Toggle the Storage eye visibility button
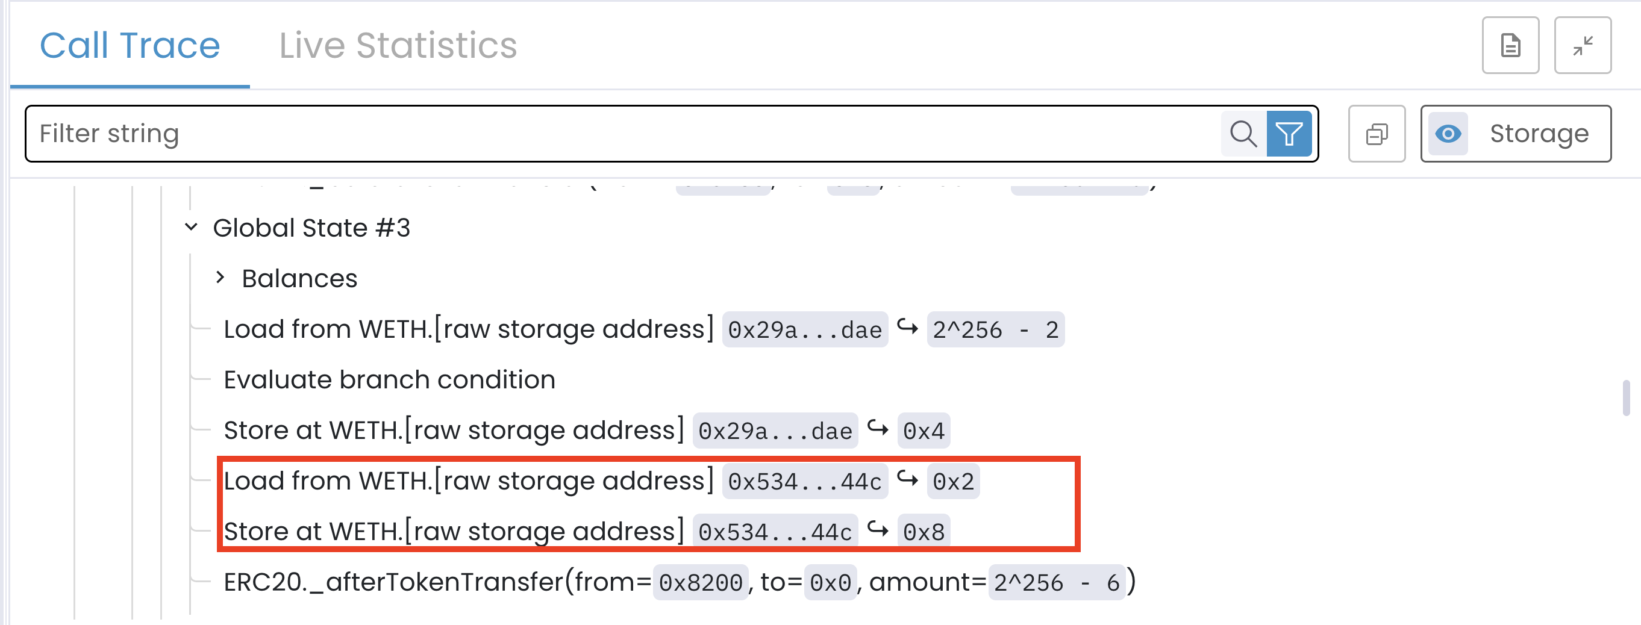Image resolution: width=1641 pixels, height=625 pixels. (x=1448, y=134)
